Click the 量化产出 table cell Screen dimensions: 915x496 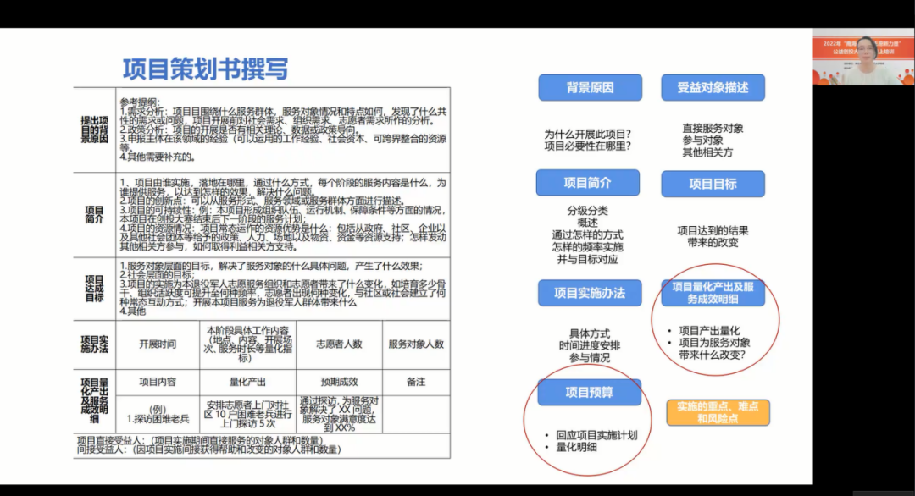[x=247, y=383]
